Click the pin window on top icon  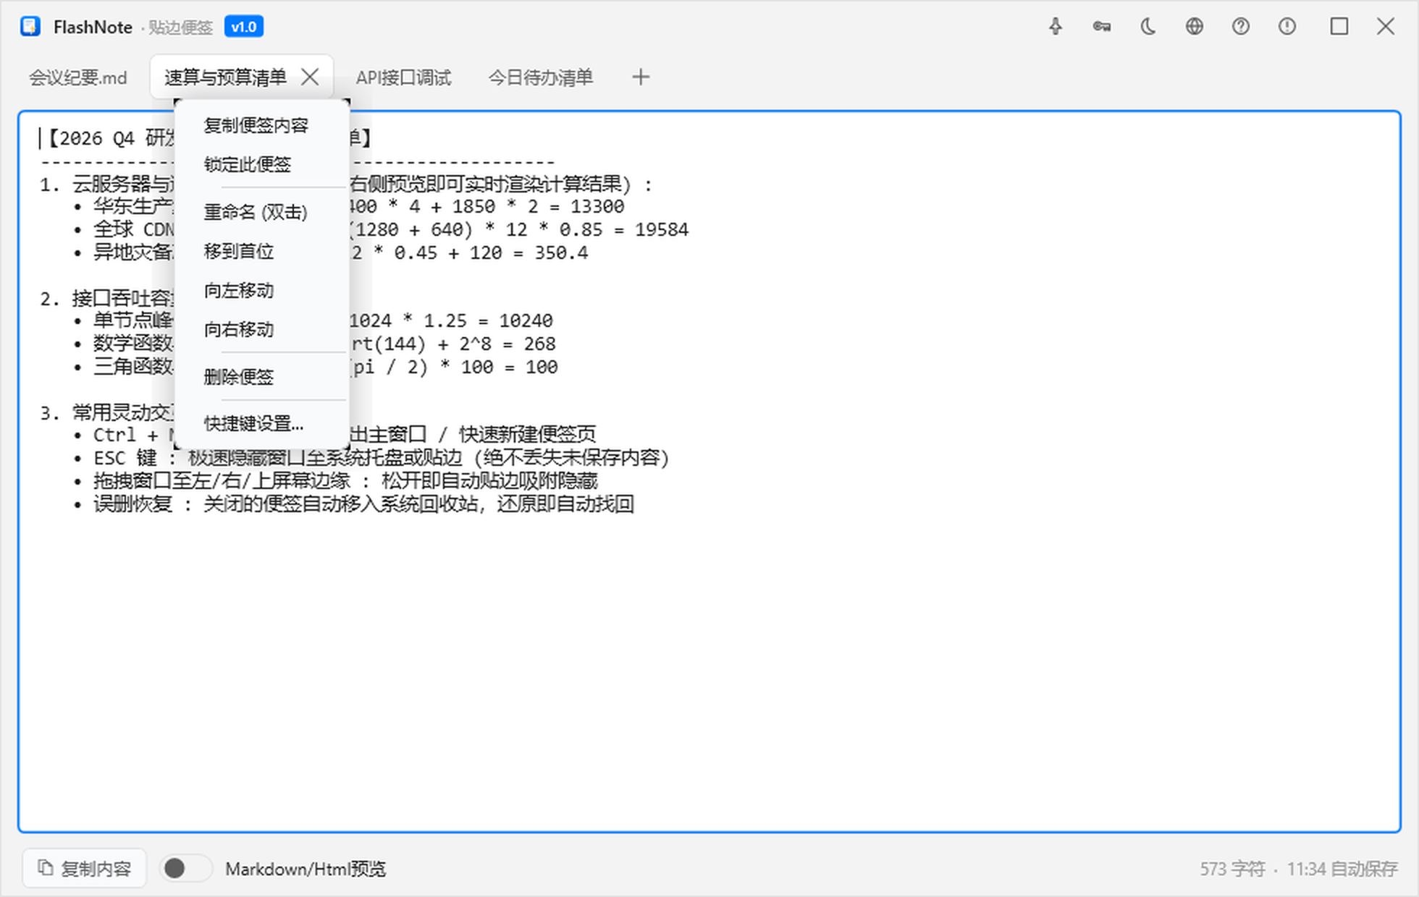click(1056, 27)
